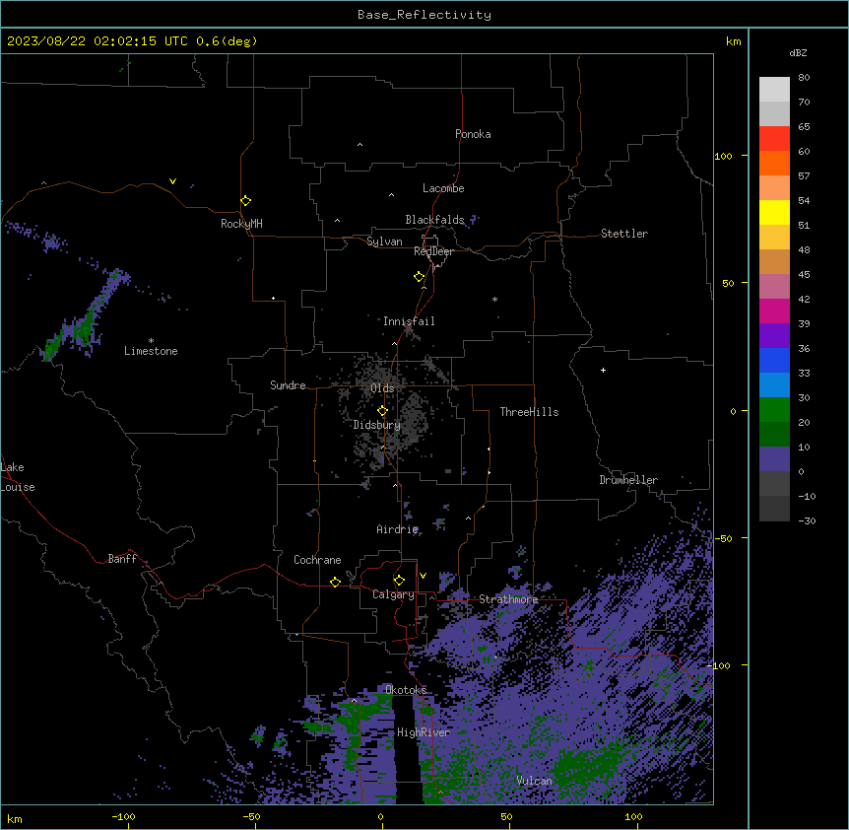Select the magenta legend swatch between 42 and 39

774,311
